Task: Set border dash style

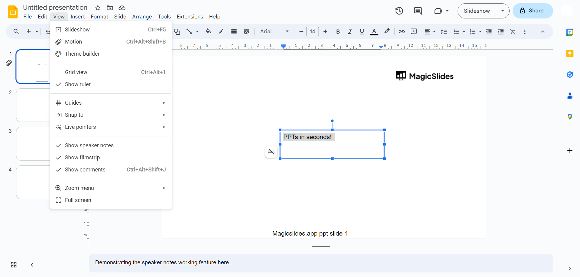Action: [247, 31]
